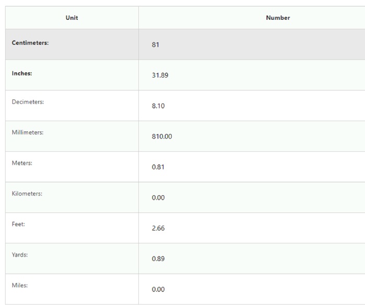365x305 pixels.
Task: Click the Feet value 2.66
Action: point(158,228)
